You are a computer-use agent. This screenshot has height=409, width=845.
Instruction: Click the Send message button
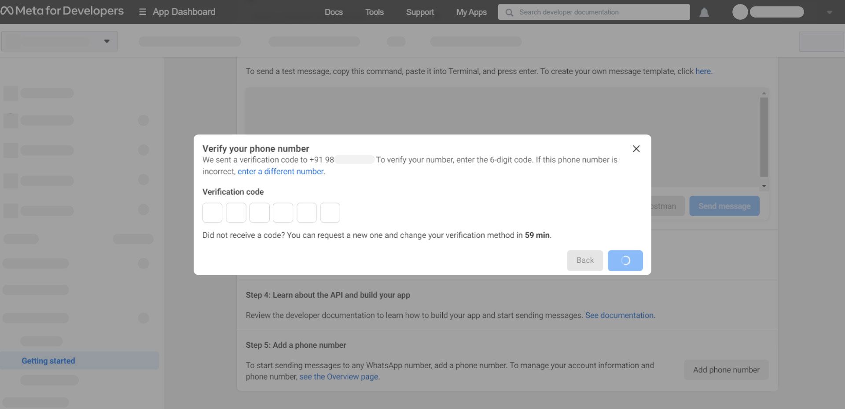[x=724, y=206]
